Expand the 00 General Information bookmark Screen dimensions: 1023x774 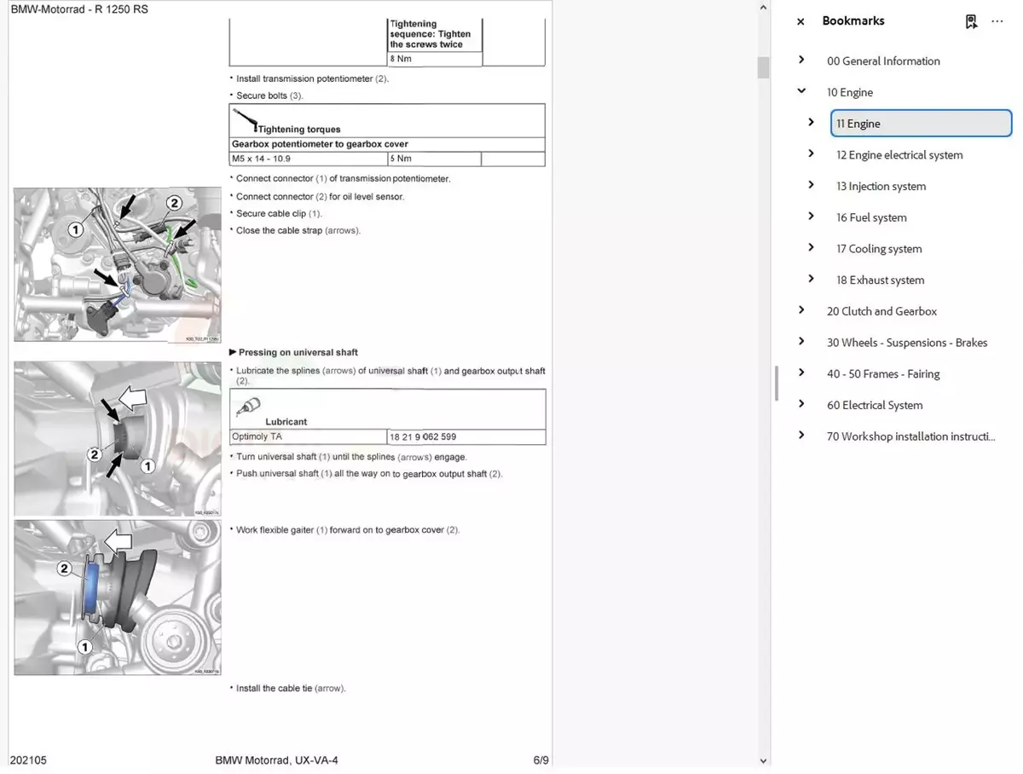pos(801,60)
